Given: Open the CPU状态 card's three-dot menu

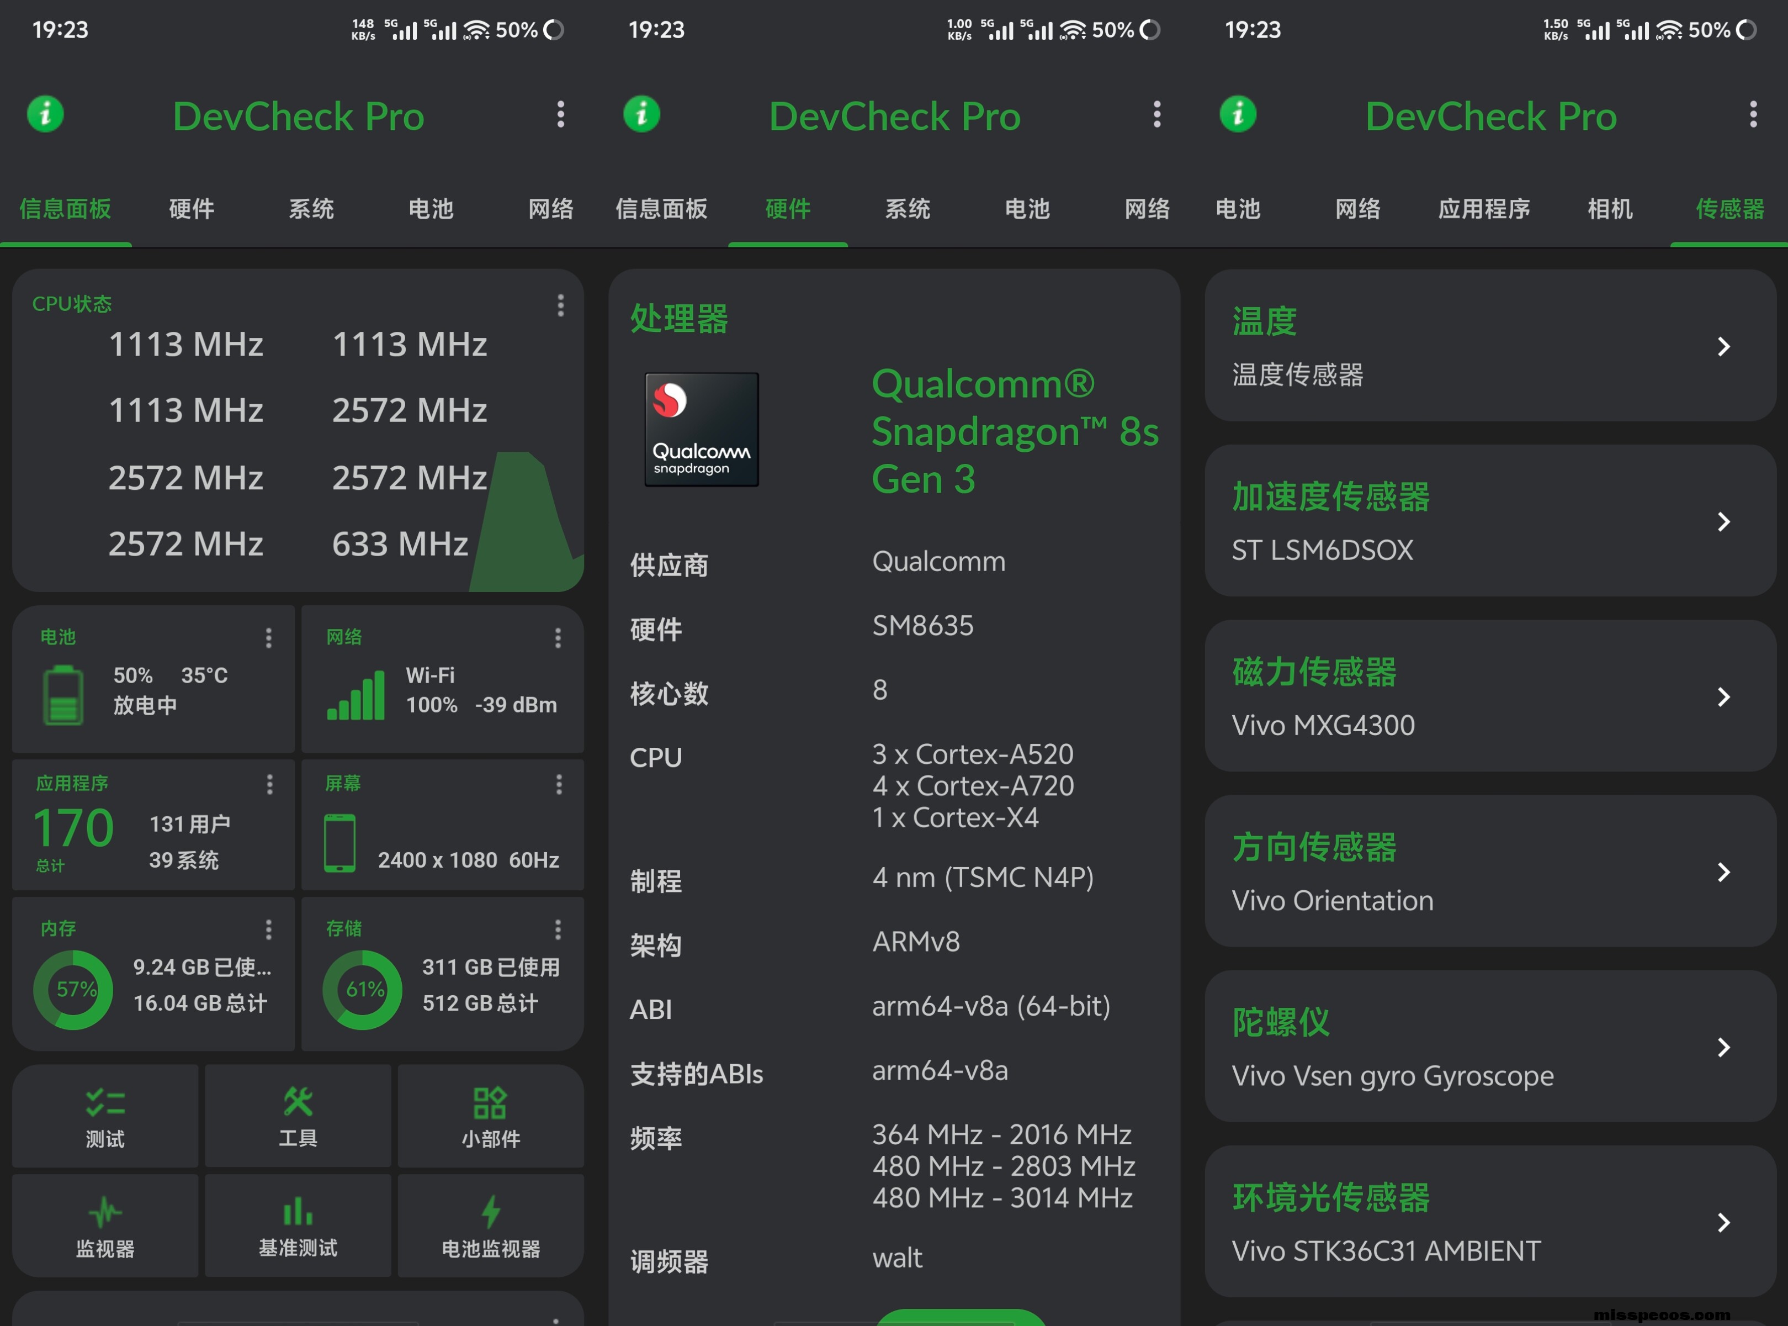Looking at the screenshot, I should pos(560,305).
